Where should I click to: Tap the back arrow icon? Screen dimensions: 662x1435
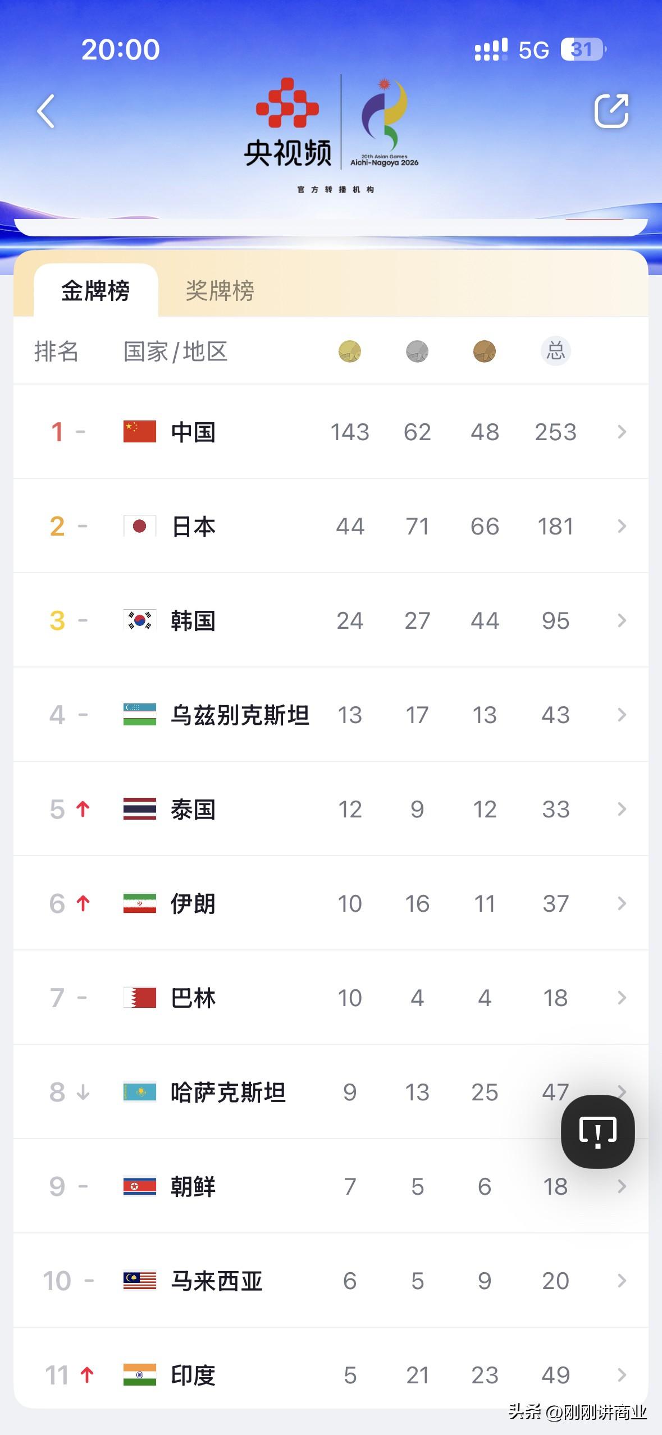pos(46,111)
